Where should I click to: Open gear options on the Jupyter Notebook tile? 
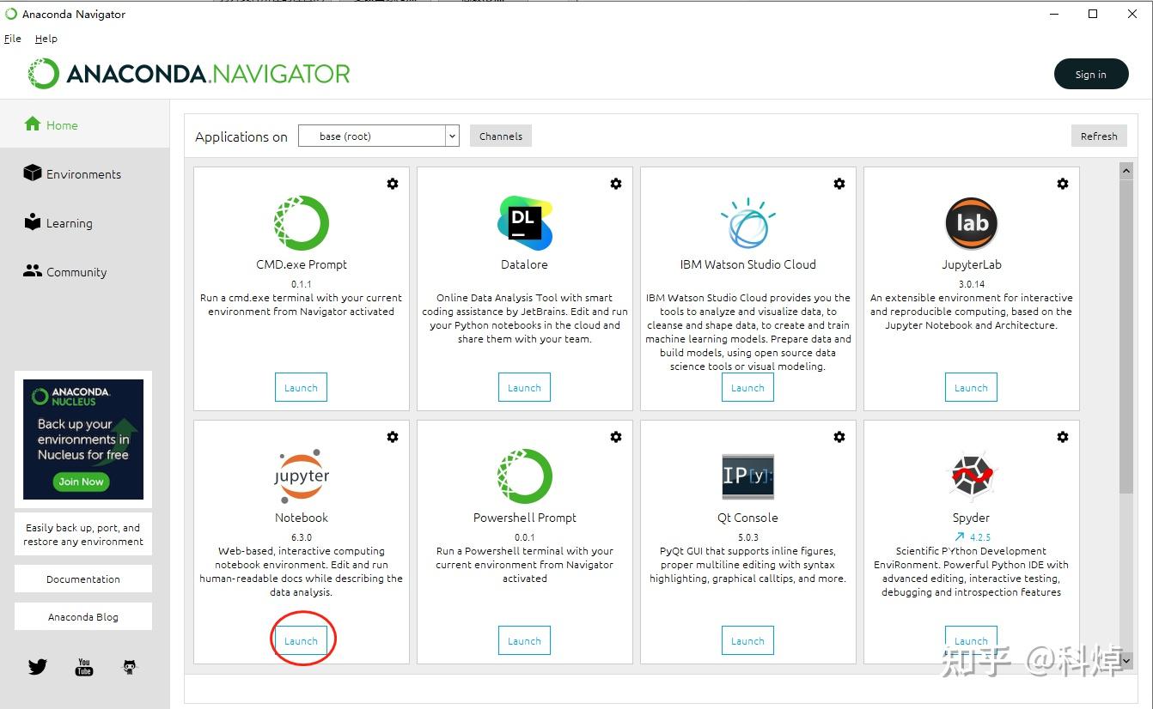[393, 437]
